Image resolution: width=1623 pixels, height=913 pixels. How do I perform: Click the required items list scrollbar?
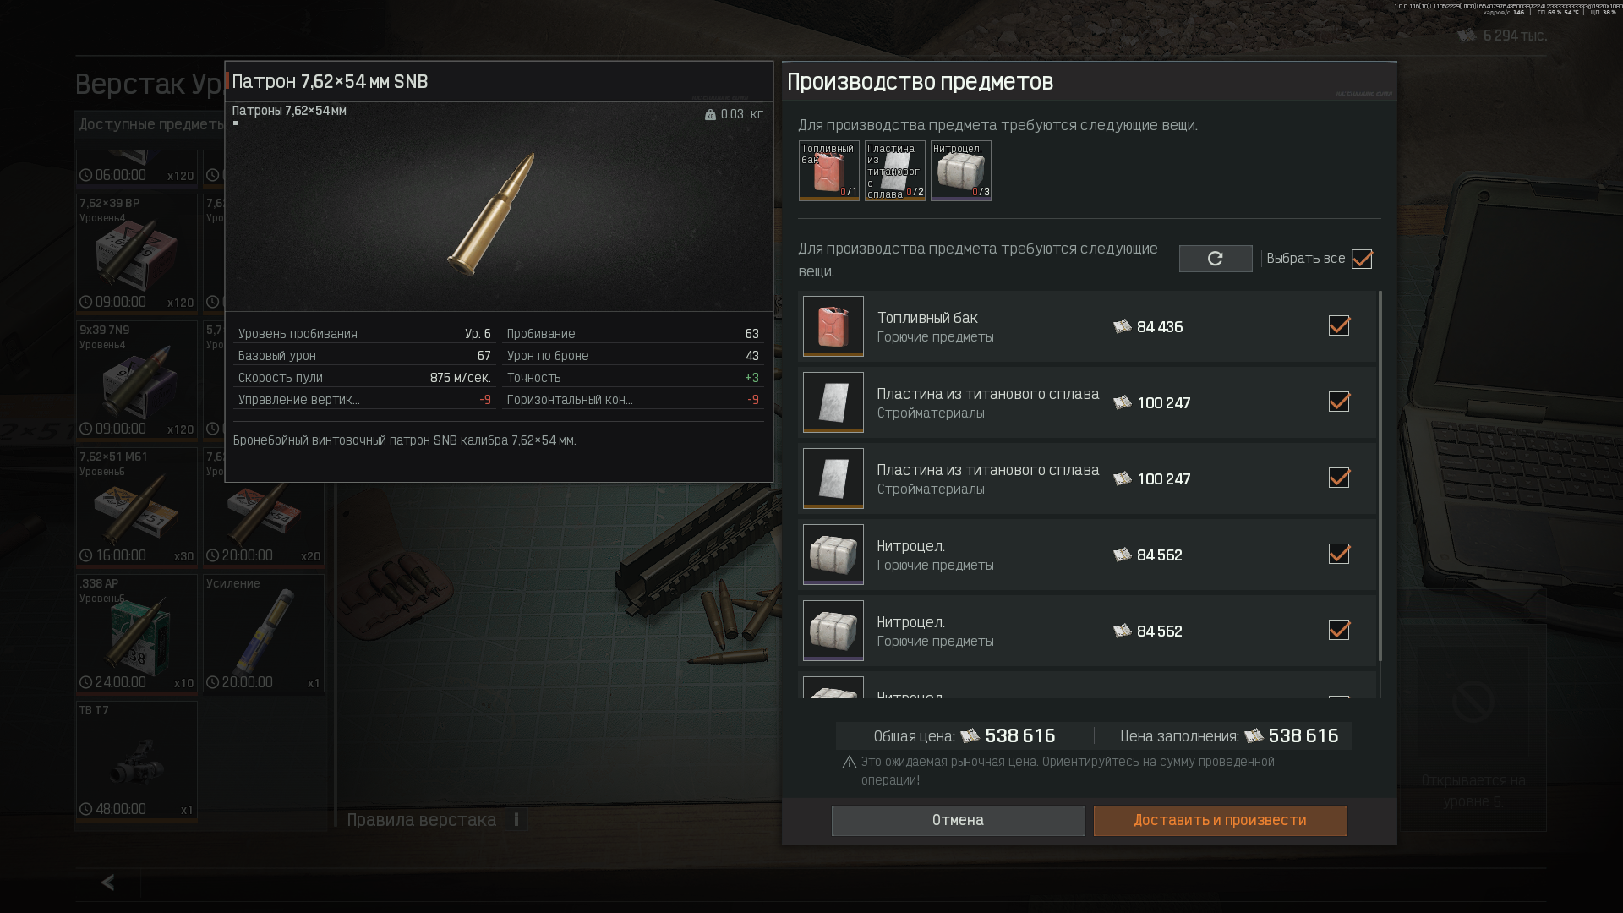pyautogui.click(x=1380, y=476)
